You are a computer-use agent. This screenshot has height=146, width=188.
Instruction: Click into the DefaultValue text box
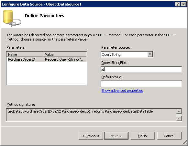[x=141, y=84]
